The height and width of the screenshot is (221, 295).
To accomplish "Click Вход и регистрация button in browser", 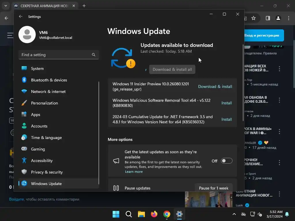I will [264, 35].
